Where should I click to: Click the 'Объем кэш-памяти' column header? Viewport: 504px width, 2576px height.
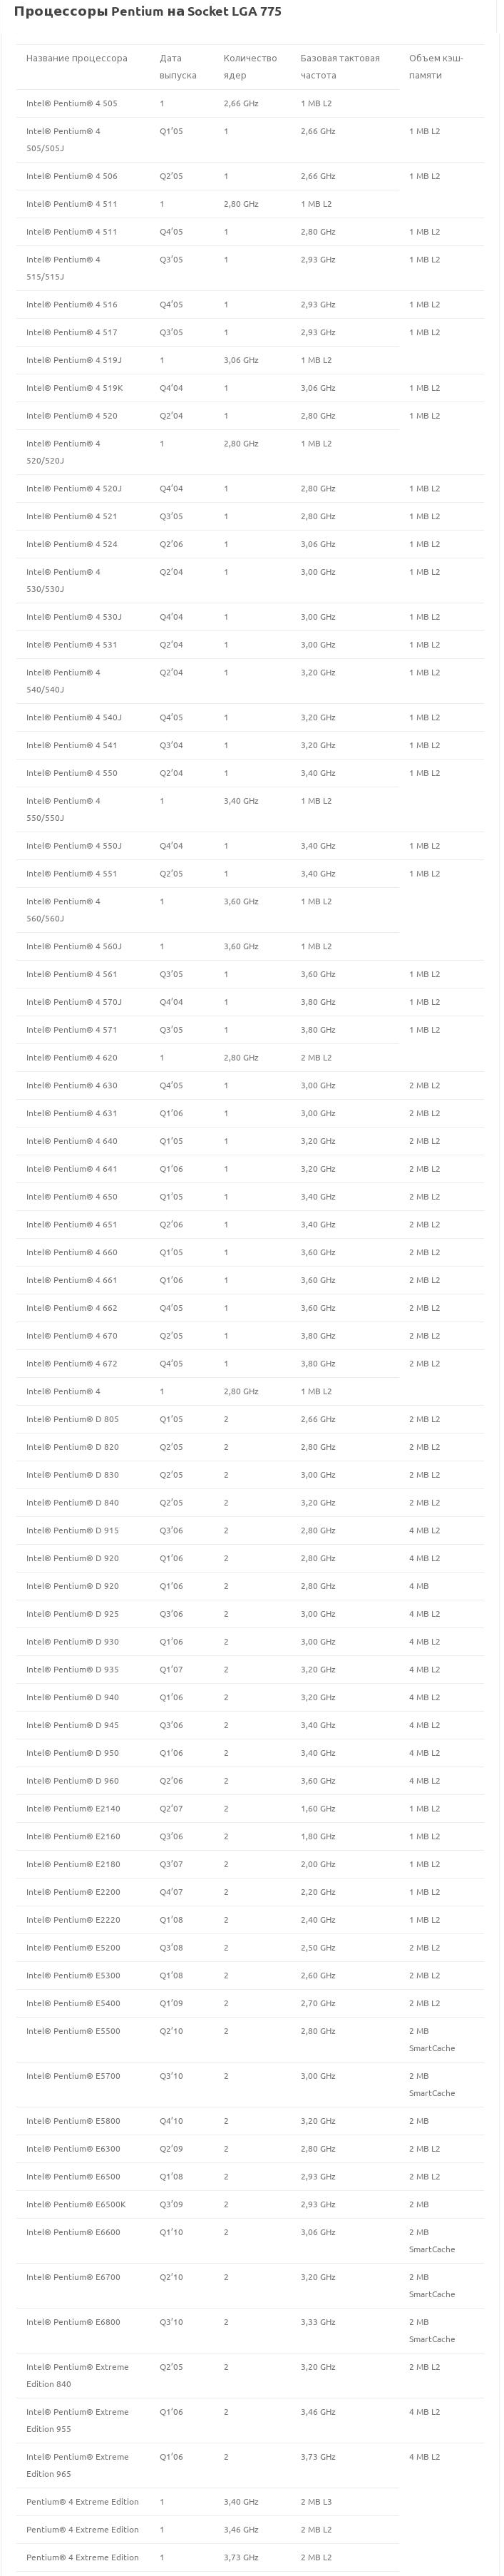436,66
